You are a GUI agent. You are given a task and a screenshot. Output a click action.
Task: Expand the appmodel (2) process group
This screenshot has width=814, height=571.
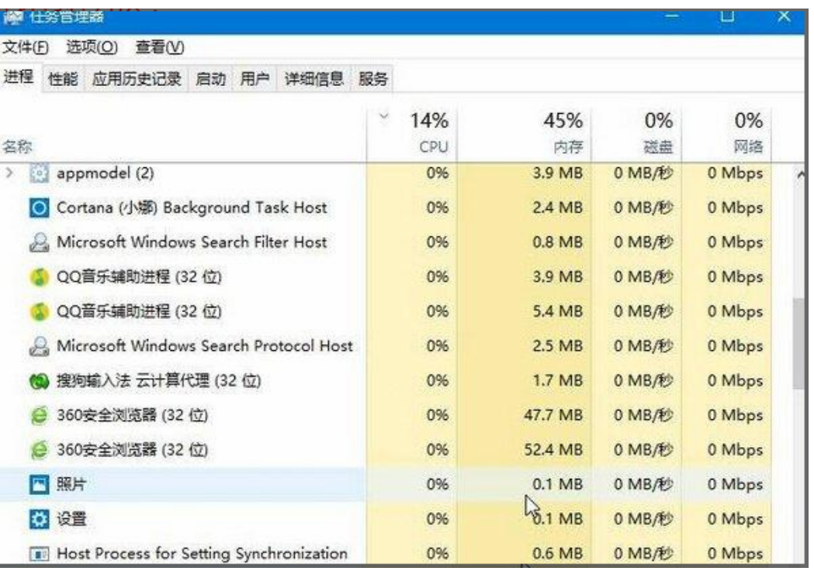(11, 174)
